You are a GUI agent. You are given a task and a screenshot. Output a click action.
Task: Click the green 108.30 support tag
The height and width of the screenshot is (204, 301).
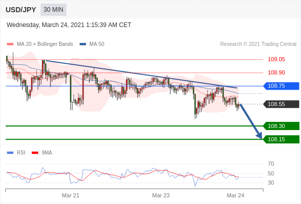pyautogui.click(x=281, y=126)
